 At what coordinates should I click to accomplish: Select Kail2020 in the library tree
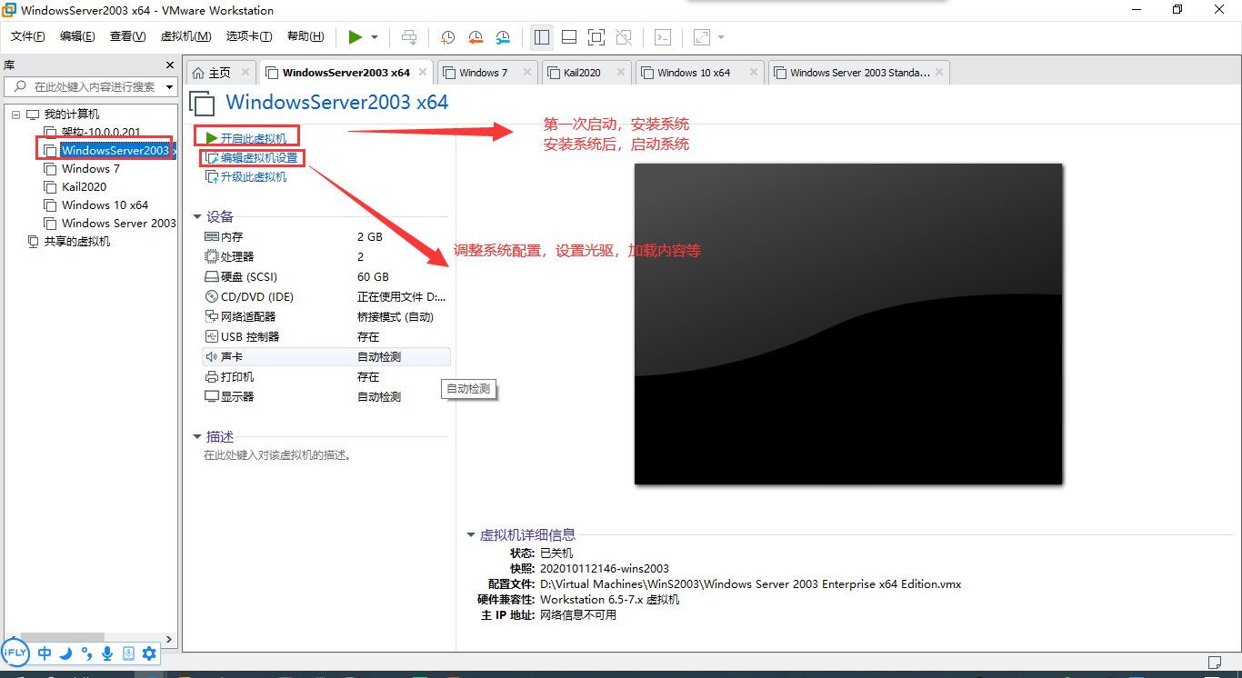point(84,187)
